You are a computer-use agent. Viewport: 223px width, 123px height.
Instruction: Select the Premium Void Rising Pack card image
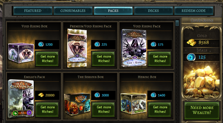click(x=77, y=48)
